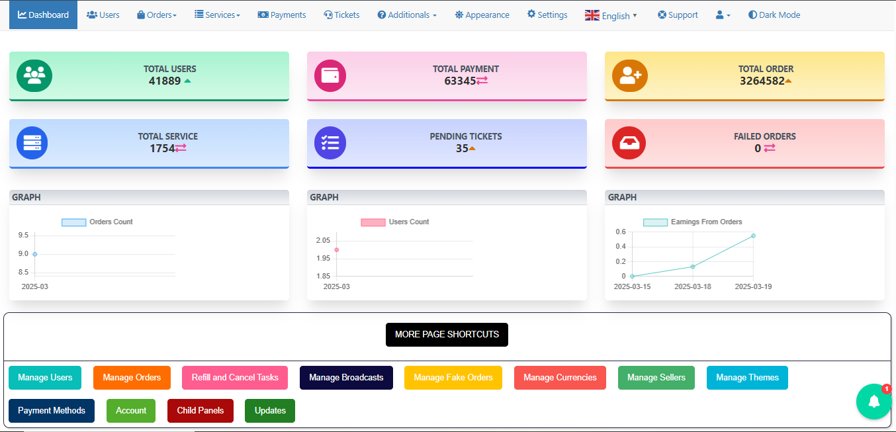Click the last earnings graph data point

click(753, 236)
